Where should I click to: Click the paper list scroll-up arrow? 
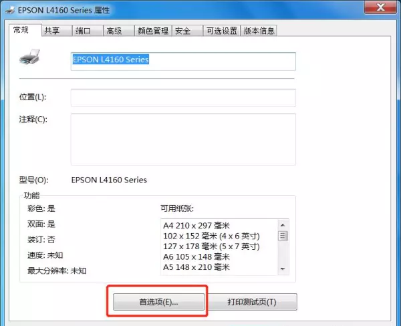(283, 225)
